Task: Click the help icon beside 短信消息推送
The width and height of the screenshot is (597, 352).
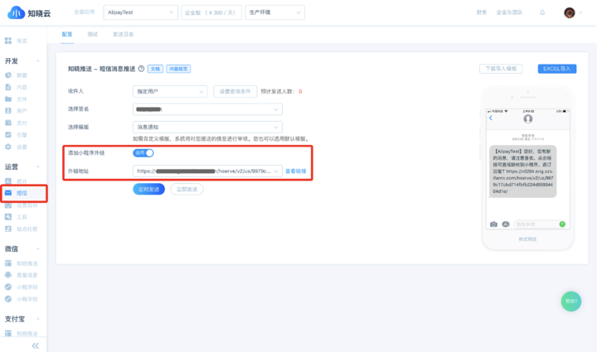Action: tap(141, 69)
